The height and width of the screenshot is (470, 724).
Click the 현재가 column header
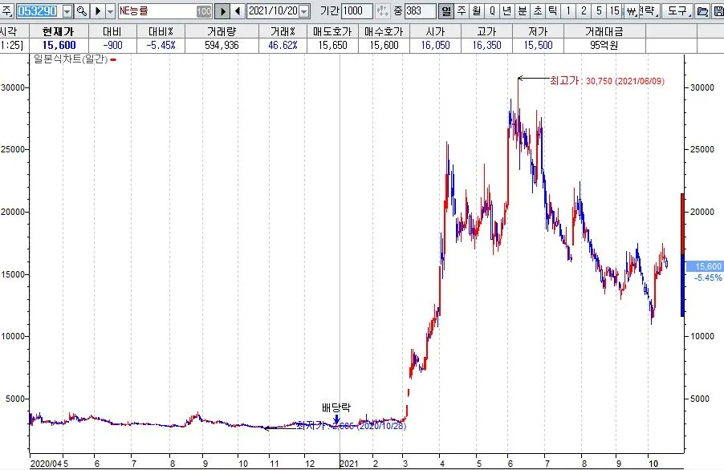tap(59, 31)
